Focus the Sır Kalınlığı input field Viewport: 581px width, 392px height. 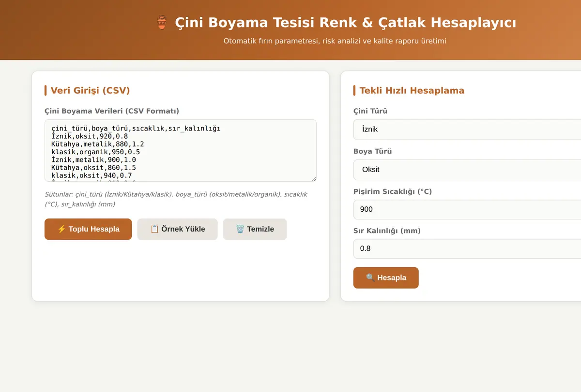coord(467,248)
